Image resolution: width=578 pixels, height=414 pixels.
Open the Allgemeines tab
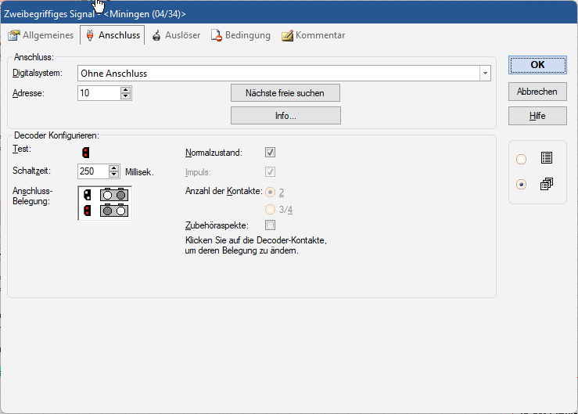point(41,35)
